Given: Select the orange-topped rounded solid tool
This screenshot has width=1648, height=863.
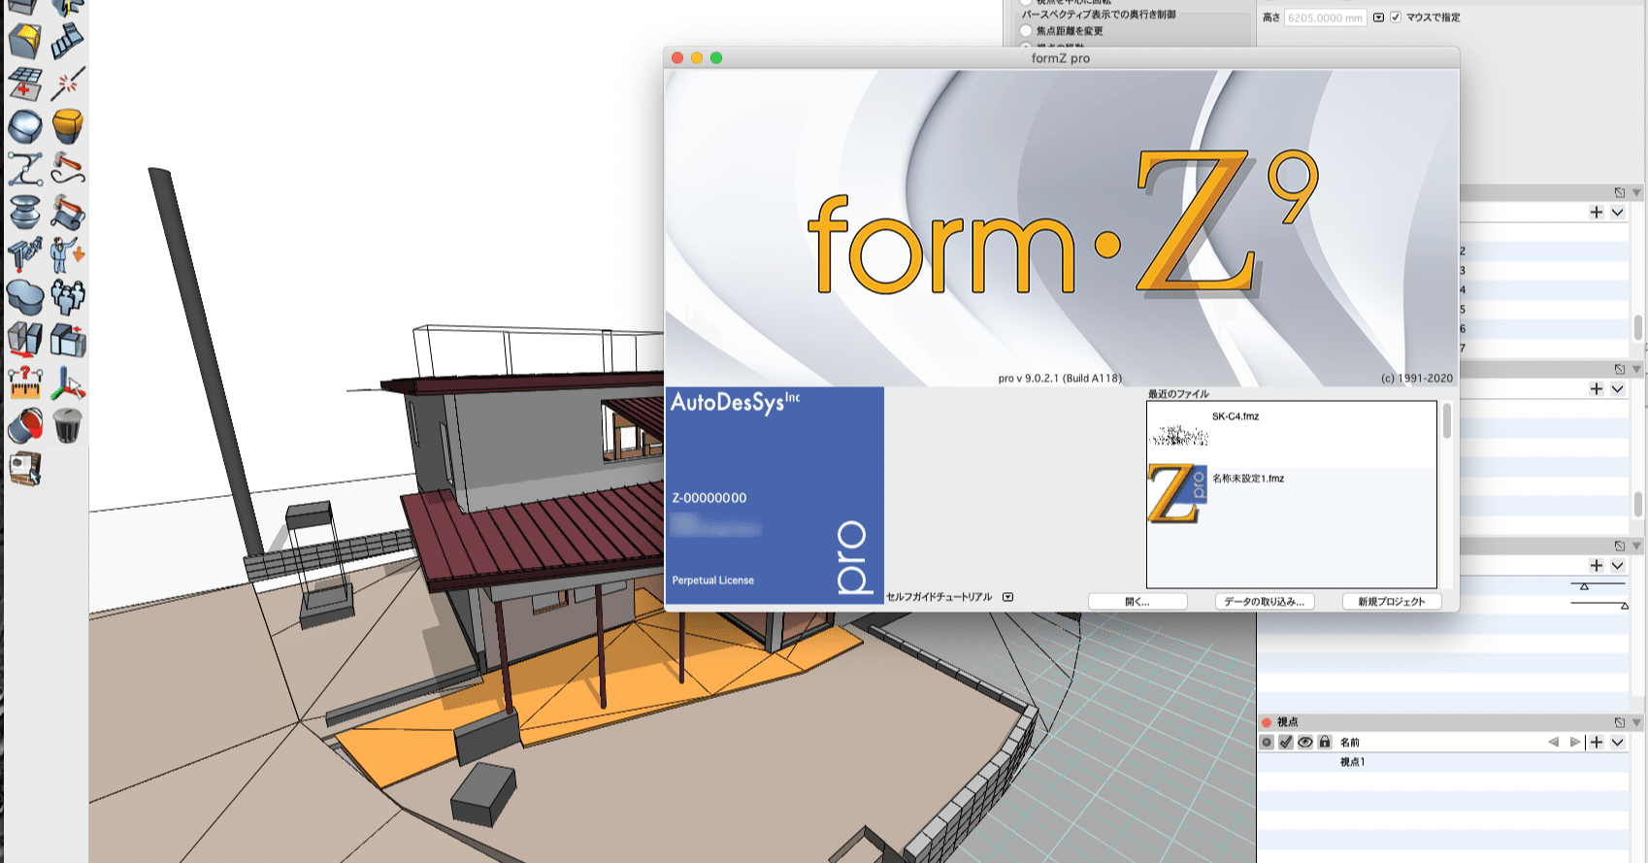Looking at the screenshot, I should coord(67,126).
